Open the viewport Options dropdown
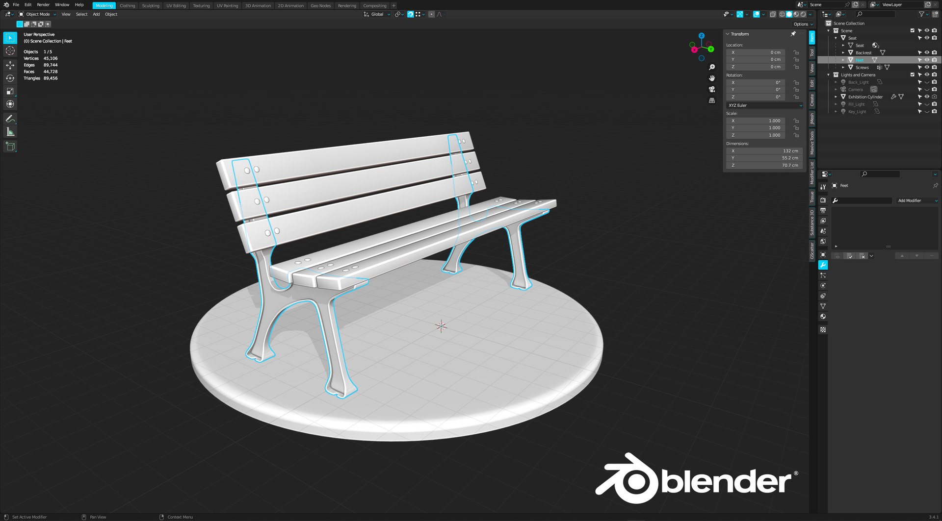The height and width of the screenshot is (521, 942). 803,24
